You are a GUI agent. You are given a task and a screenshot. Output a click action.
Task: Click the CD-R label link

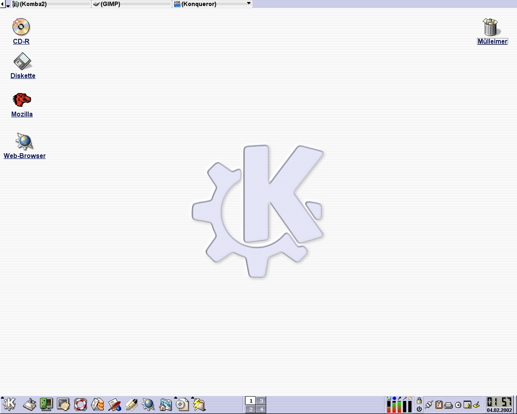(x=21, y=41)
